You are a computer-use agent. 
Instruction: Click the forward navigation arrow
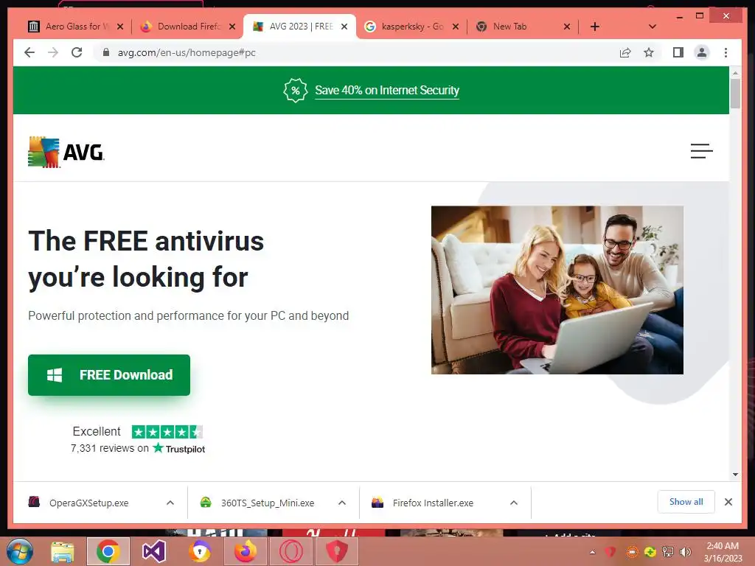(x=53, y=52)
